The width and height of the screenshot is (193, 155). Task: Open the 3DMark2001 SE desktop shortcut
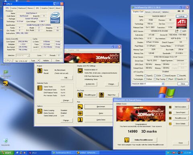point(6,85)
